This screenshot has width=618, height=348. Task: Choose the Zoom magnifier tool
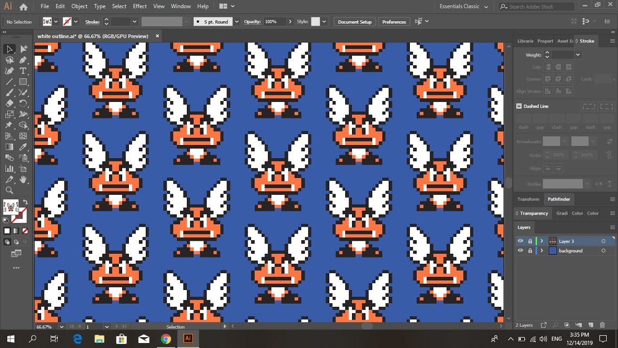10,190
